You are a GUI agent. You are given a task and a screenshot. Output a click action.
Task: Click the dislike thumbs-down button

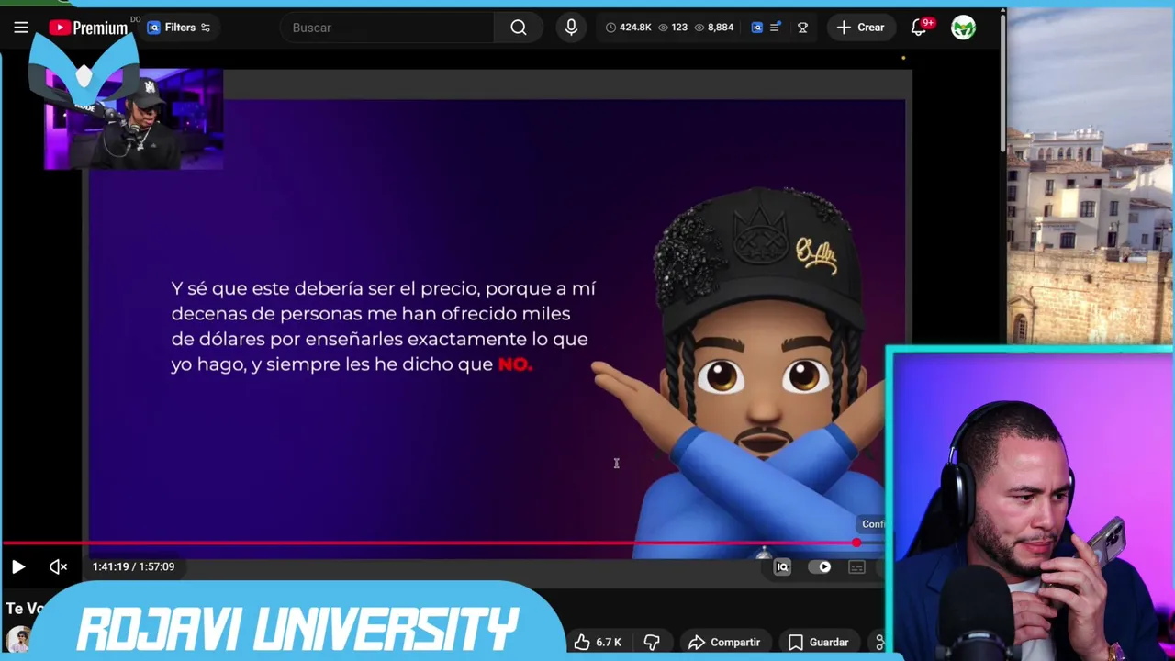click(x=652, y=643)
